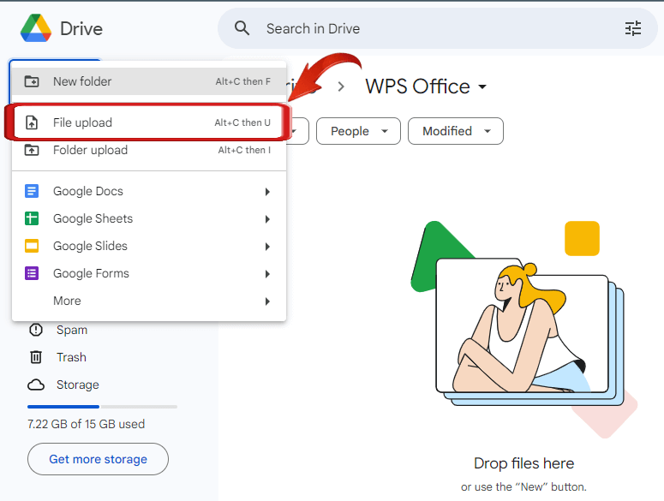This screenshot has width=664, height=501.
Task: Click the '7.22 GB of 15 GB used' text
Action: (x=86, y=424)
